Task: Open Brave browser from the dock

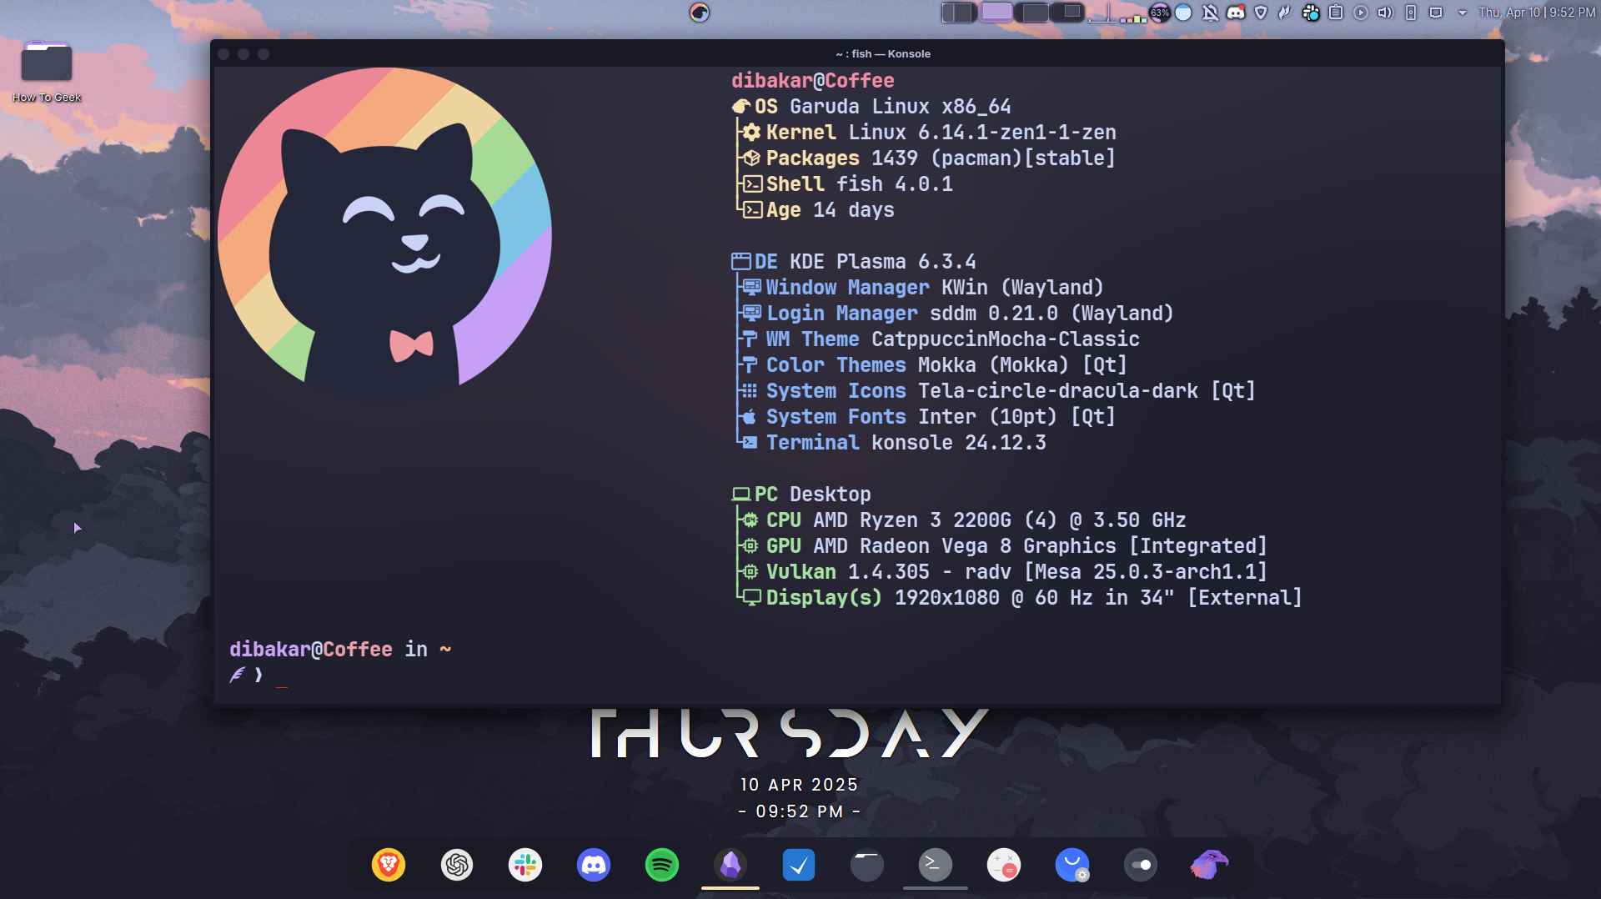Action: point(389,865)
